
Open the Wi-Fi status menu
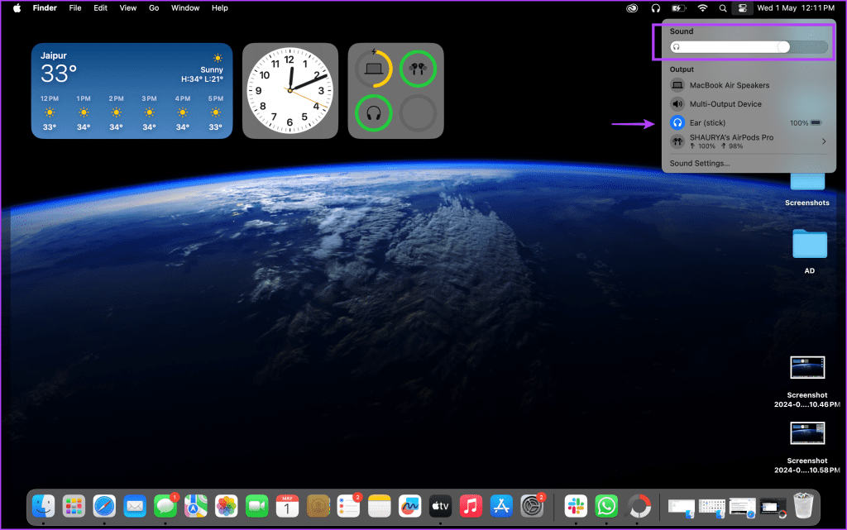click(x=702, y=8)
